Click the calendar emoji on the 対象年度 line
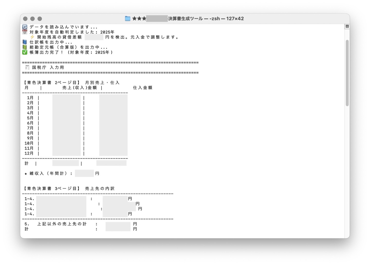370x265 pixels. coord(25,32)
